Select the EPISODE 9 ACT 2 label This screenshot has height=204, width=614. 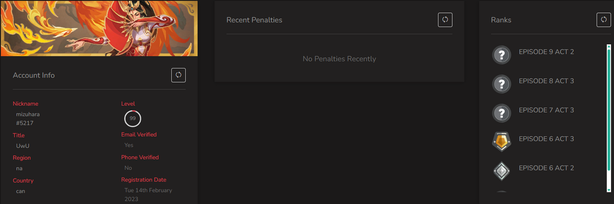[546, 52]
